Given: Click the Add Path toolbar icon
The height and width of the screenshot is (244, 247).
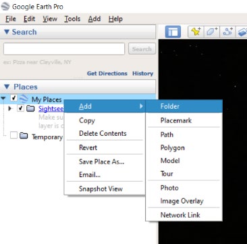Looking at the screenshot, I should point(227,32).
